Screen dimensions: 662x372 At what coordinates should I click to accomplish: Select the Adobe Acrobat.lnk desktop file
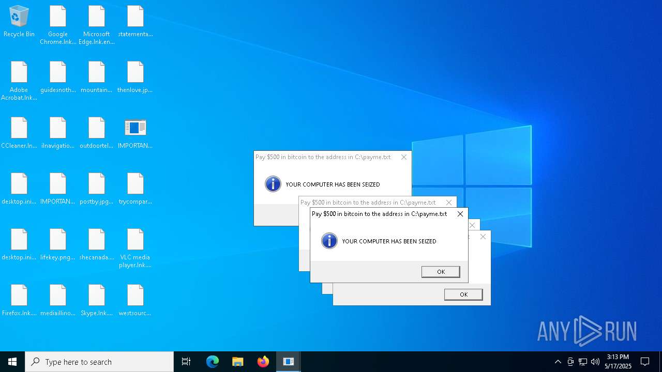point(19,81)
